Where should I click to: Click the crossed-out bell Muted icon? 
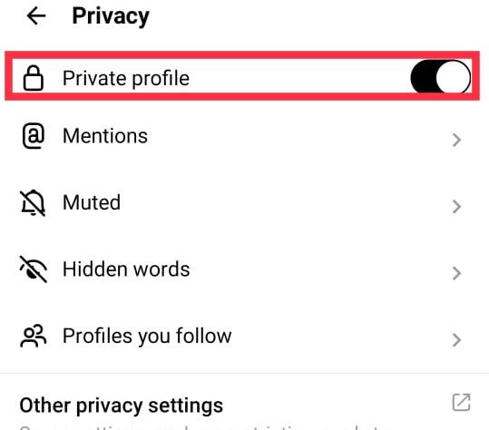33,202
